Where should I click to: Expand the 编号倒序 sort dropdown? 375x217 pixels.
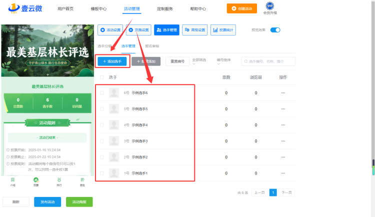(224, 61)
